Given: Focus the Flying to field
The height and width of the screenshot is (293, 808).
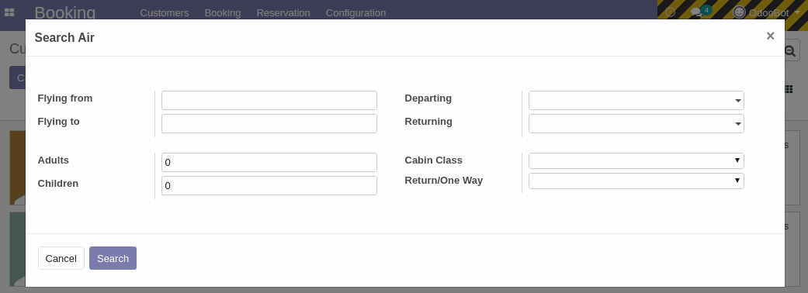Looking at the screenshot, I should (x=269, y=123).
